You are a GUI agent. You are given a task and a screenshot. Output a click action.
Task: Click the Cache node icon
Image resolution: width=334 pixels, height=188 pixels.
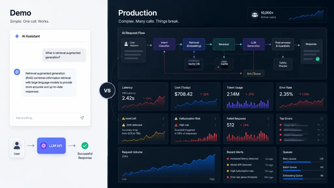[x=224, y=64]
